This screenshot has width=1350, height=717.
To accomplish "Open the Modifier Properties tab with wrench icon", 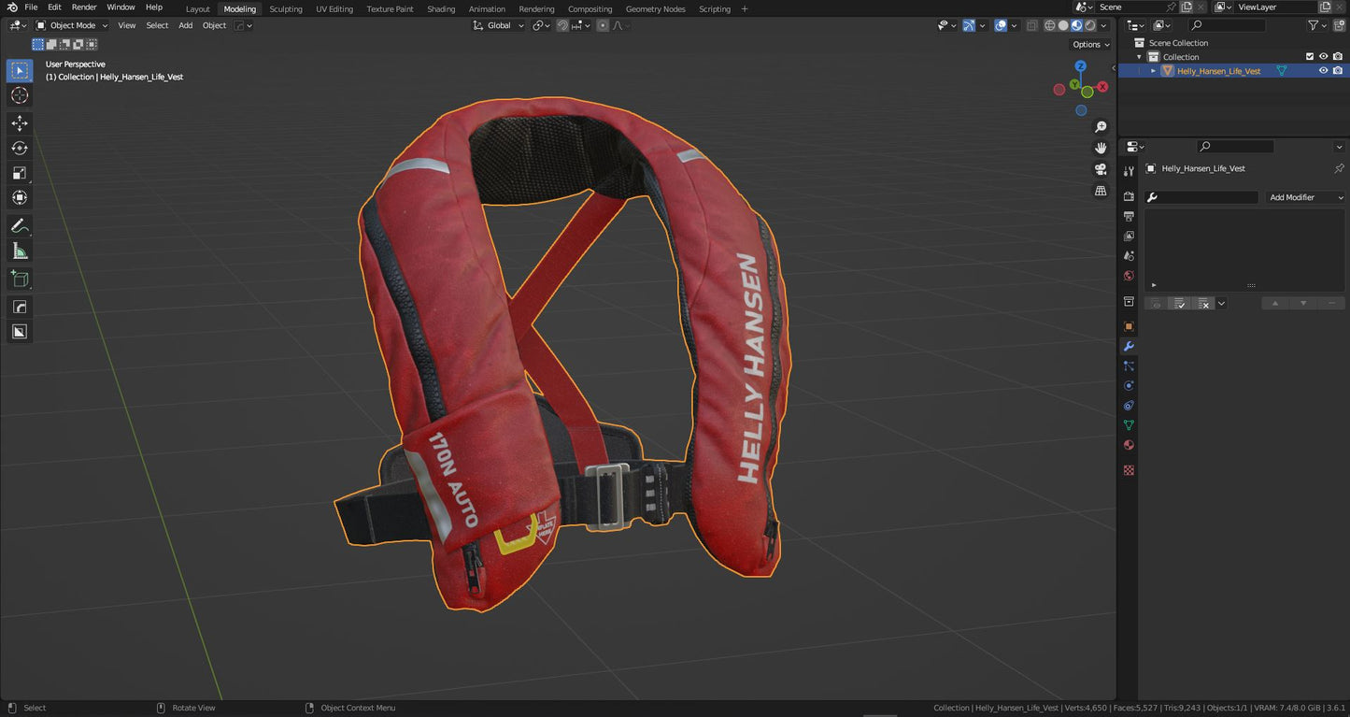I will (1129, 346).
